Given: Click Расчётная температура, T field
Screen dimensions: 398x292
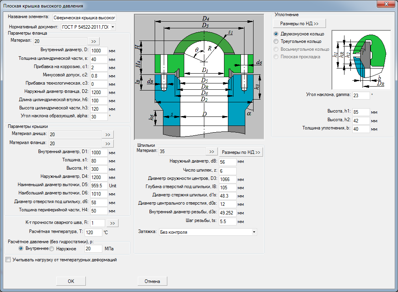Looking at the screenshot, I should tap(93, 233).
